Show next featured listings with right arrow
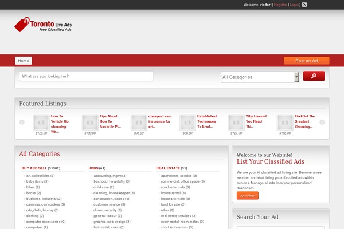 click(322, 122)
